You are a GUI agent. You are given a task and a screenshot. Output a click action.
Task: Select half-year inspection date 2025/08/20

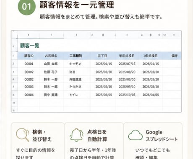[127, 72]
